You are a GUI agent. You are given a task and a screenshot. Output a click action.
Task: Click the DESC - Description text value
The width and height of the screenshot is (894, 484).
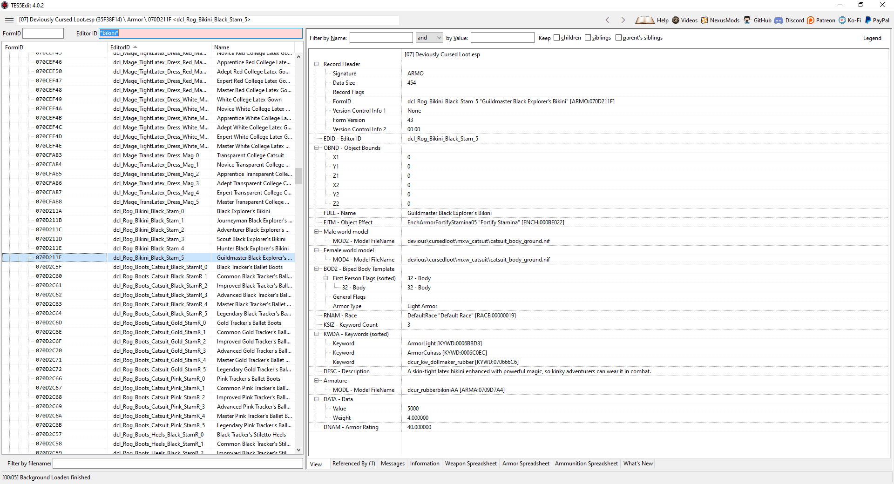point(529,371)
